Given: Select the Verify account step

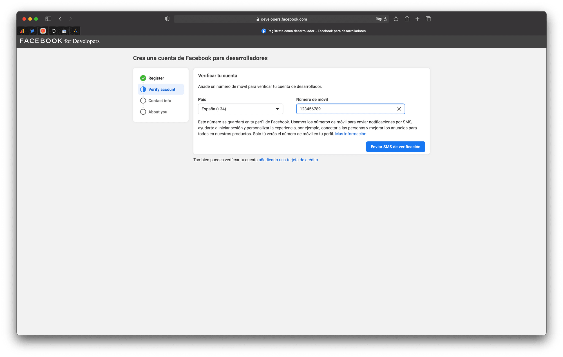Looking at the screenshot, I should (161, 89).
